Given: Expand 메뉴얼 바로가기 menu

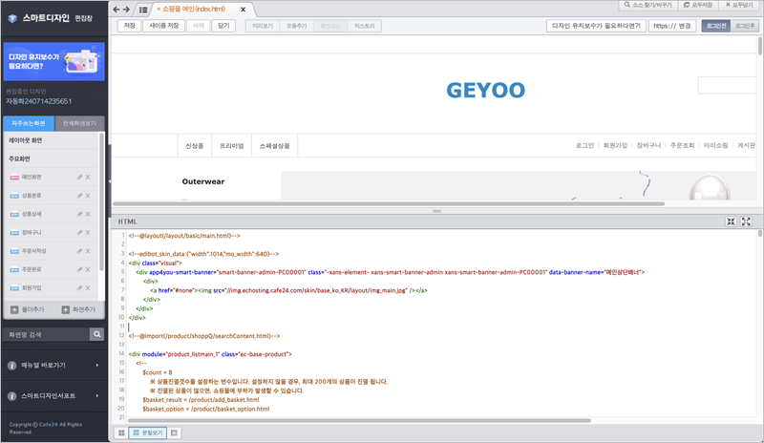Looking at the screenshot, I should [54, 365].
